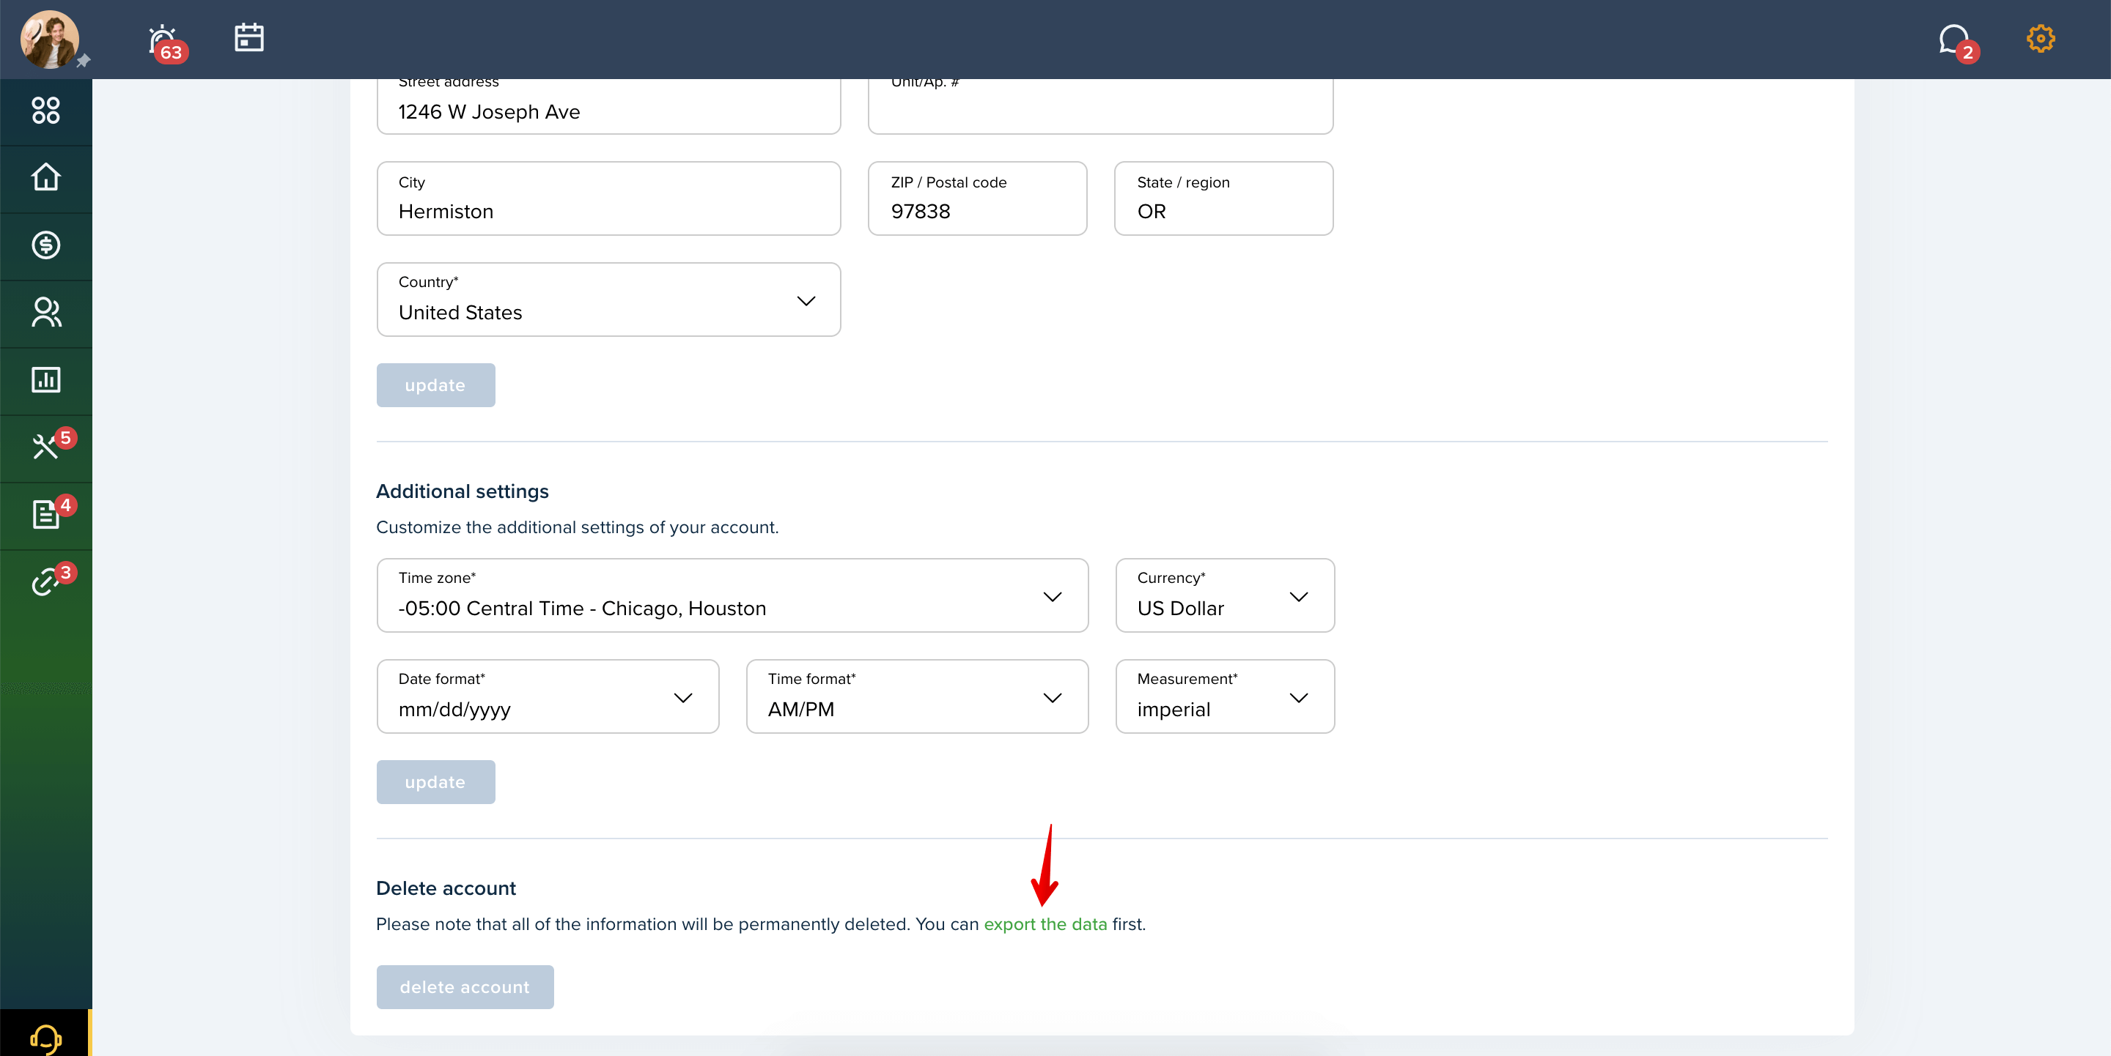
Task: Click the pin icon beside avatar
Action: pos(83,61)
